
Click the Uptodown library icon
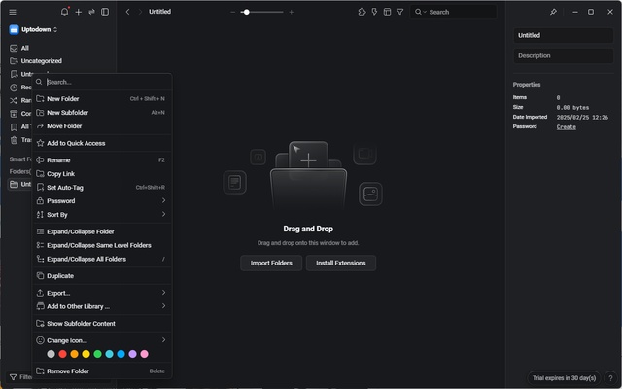tap(15, 29)
